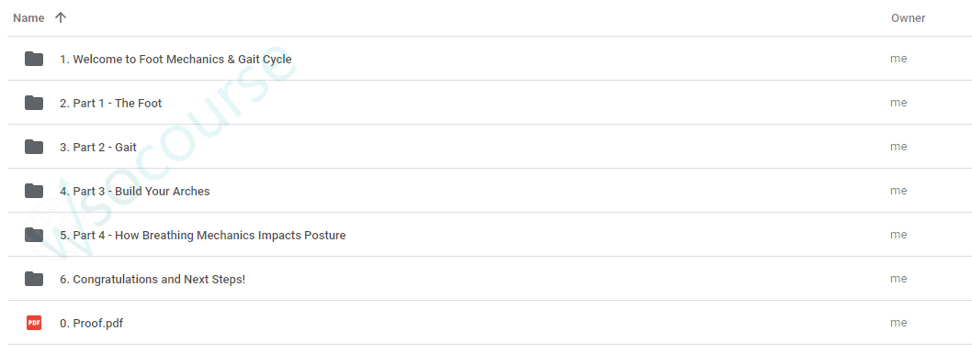Select 4. Part 3 - Build Your Arches
The image size is (972, 364).
coord(134,192)
